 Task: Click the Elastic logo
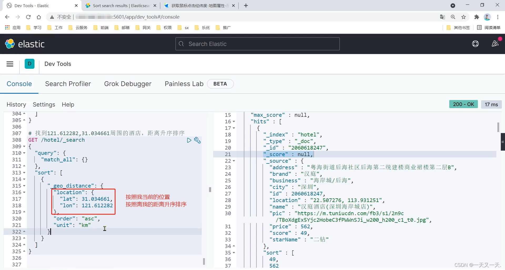pos(25,44)
